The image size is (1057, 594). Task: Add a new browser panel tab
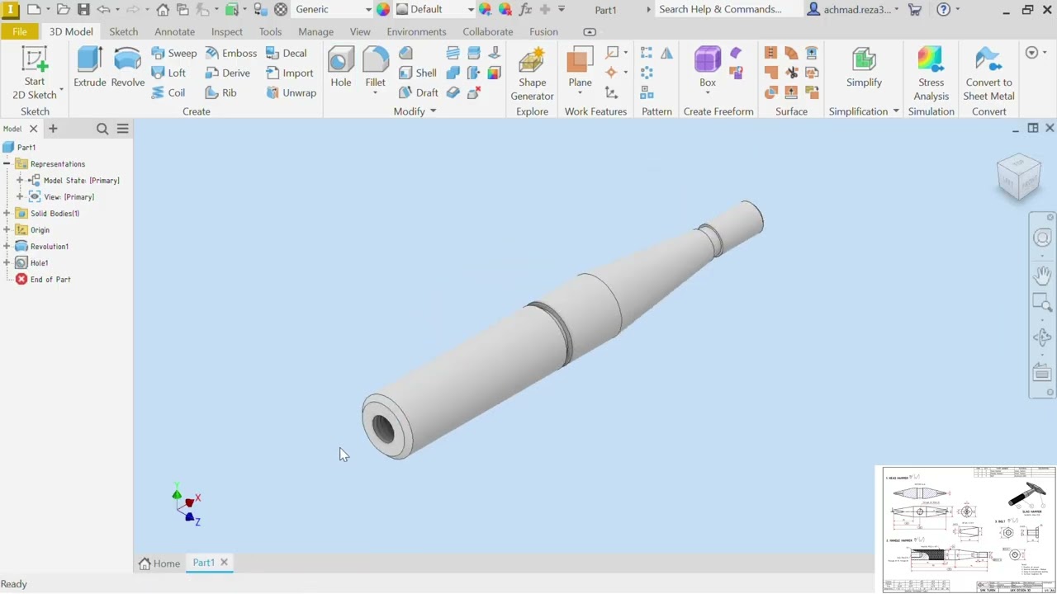pyautogui.click(x=53, y=129)
